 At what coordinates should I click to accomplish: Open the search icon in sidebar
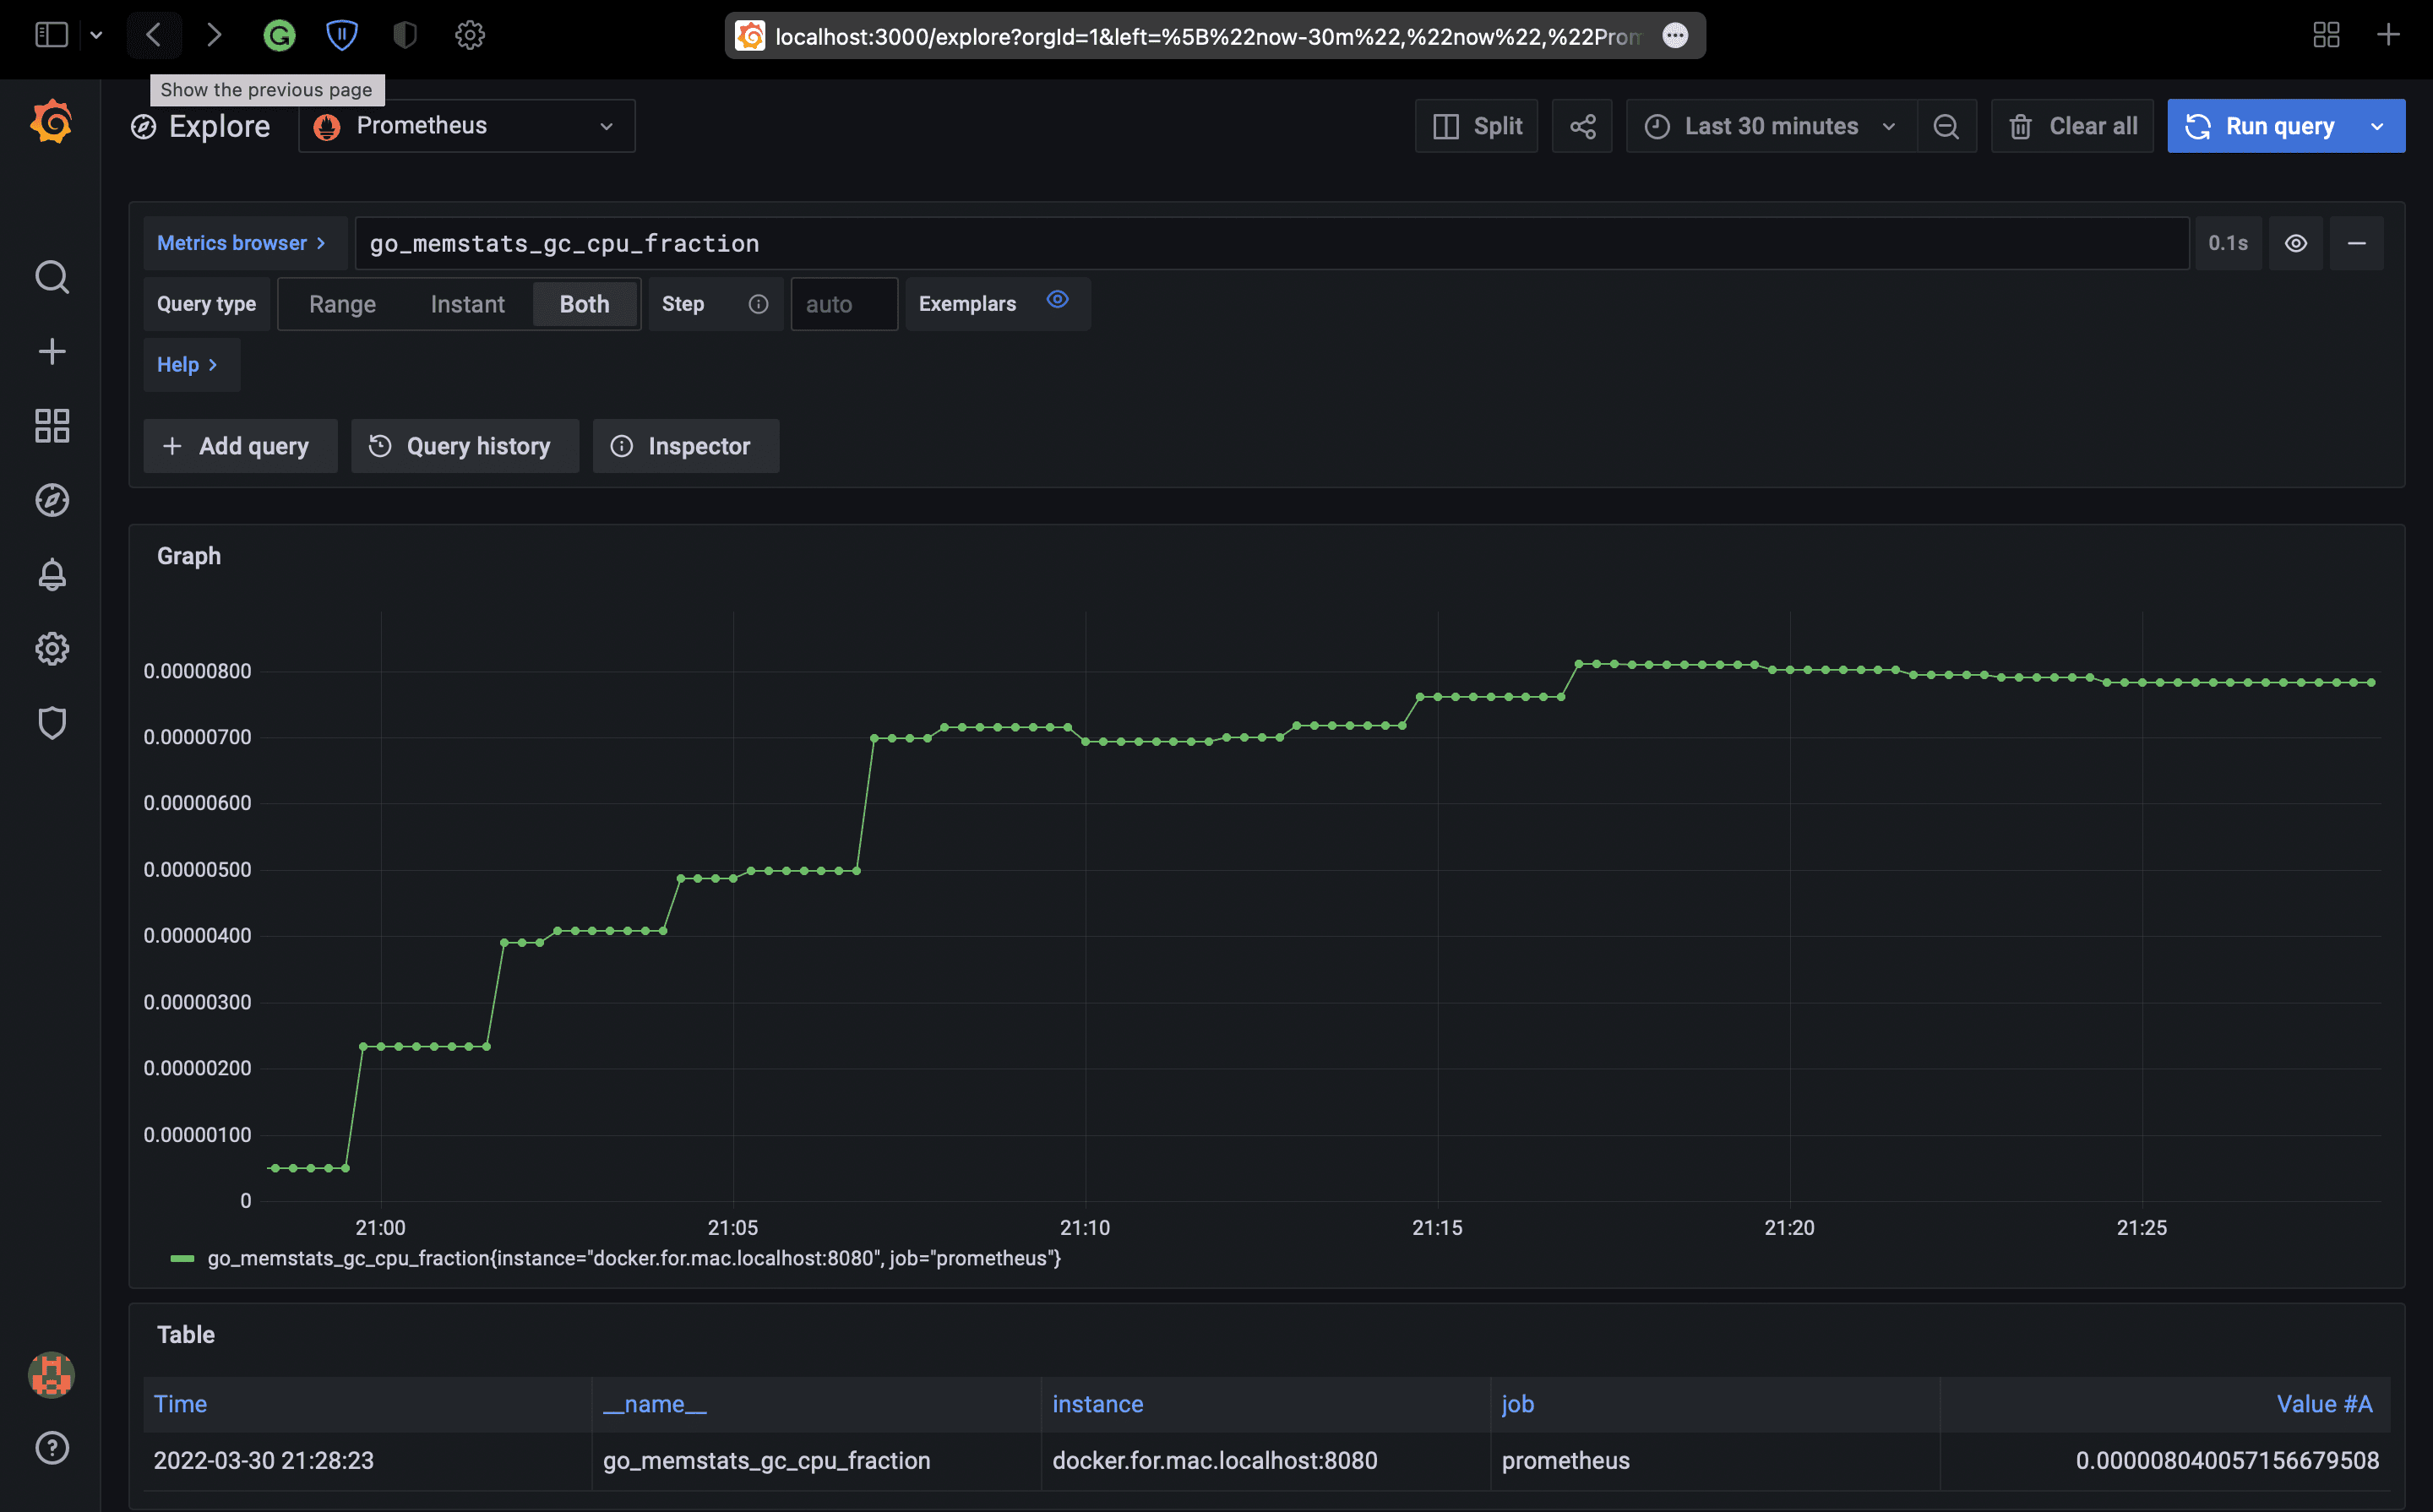(51, 277)
